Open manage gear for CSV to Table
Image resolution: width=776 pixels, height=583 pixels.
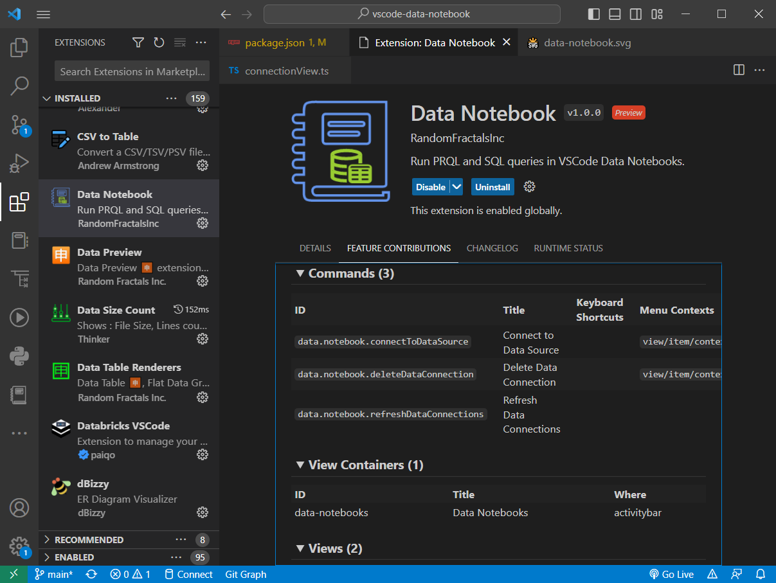click(x=203, y=166)
